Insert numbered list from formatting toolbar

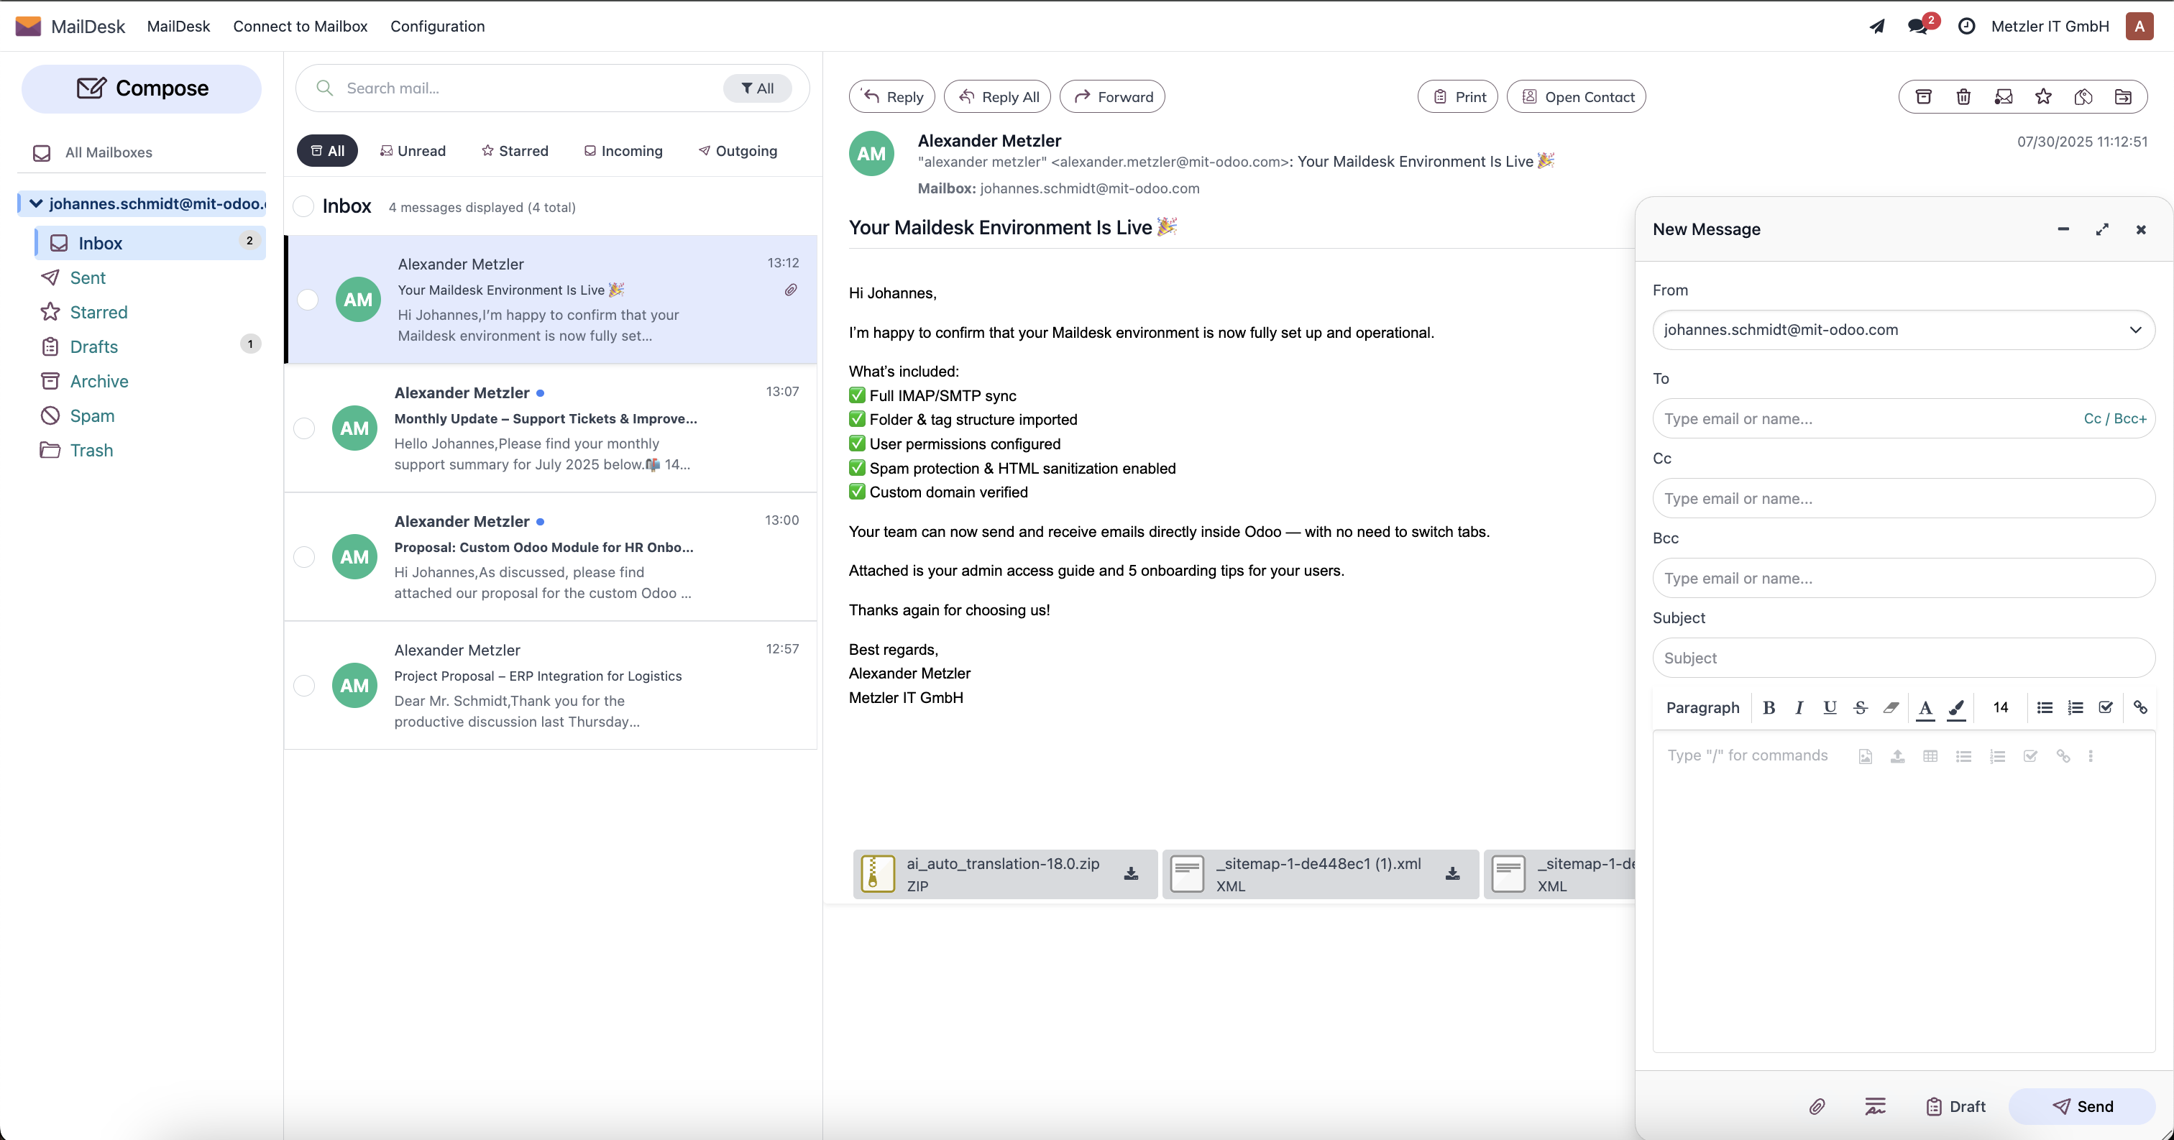(x=2076, y=707)
